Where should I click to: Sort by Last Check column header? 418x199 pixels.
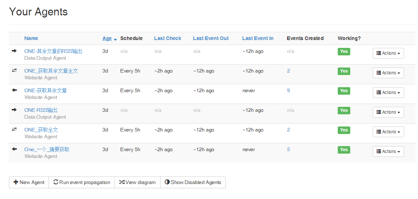[x=167, y=38]
